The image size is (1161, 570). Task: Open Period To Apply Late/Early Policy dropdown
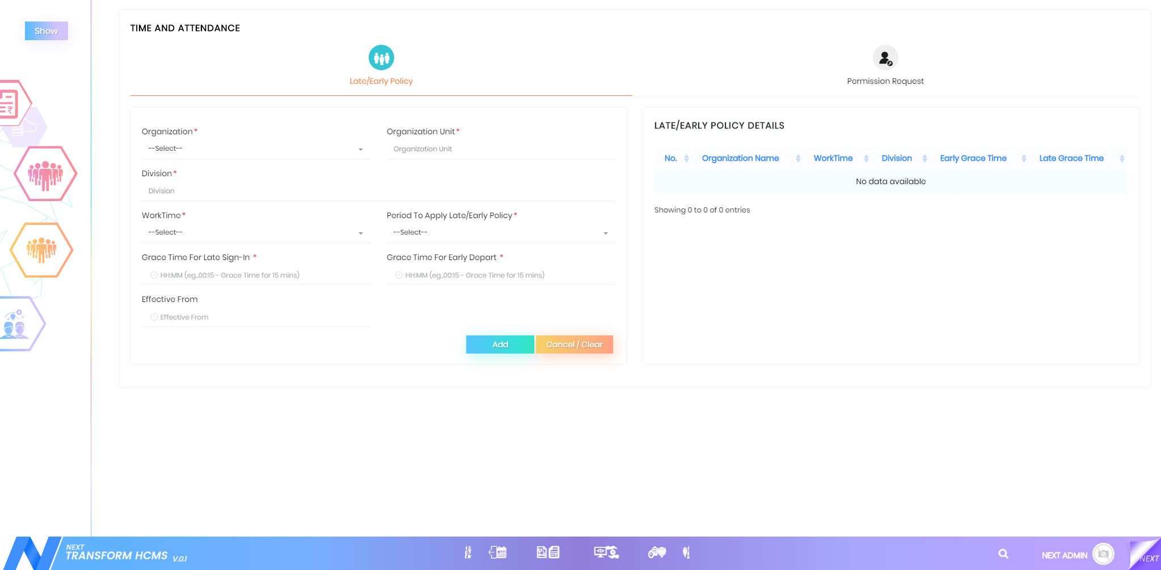(500, 233)
